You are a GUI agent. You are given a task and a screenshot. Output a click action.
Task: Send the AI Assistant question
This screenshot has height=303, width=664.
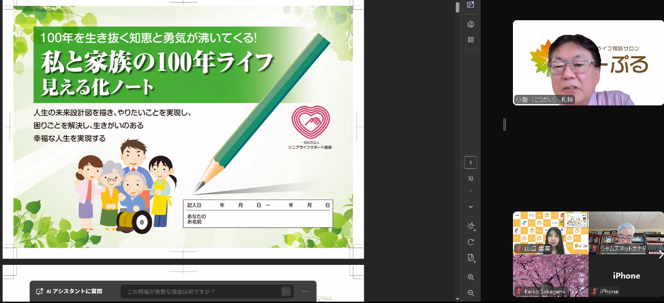(286, 291)
